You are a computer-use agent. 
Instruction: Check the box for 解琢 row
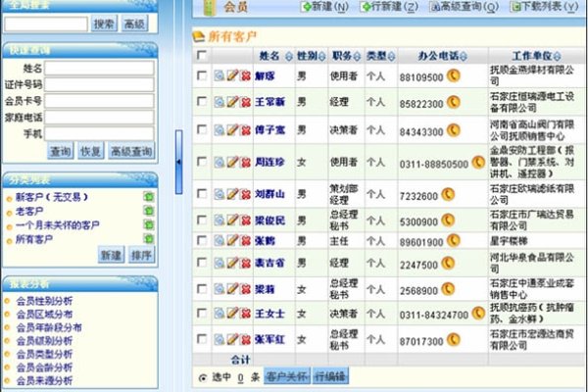202,75
